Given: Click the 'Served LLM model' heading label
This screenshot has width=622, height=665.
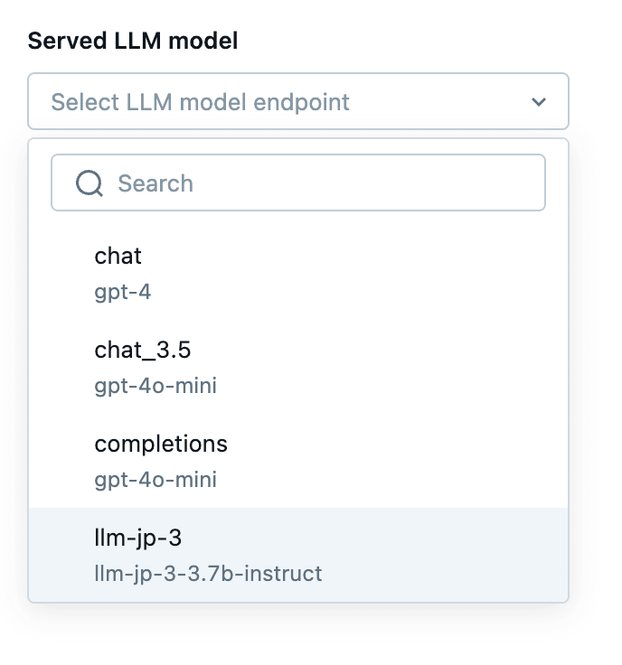Looking at the screenshot, I should click(x=132, y=41).
